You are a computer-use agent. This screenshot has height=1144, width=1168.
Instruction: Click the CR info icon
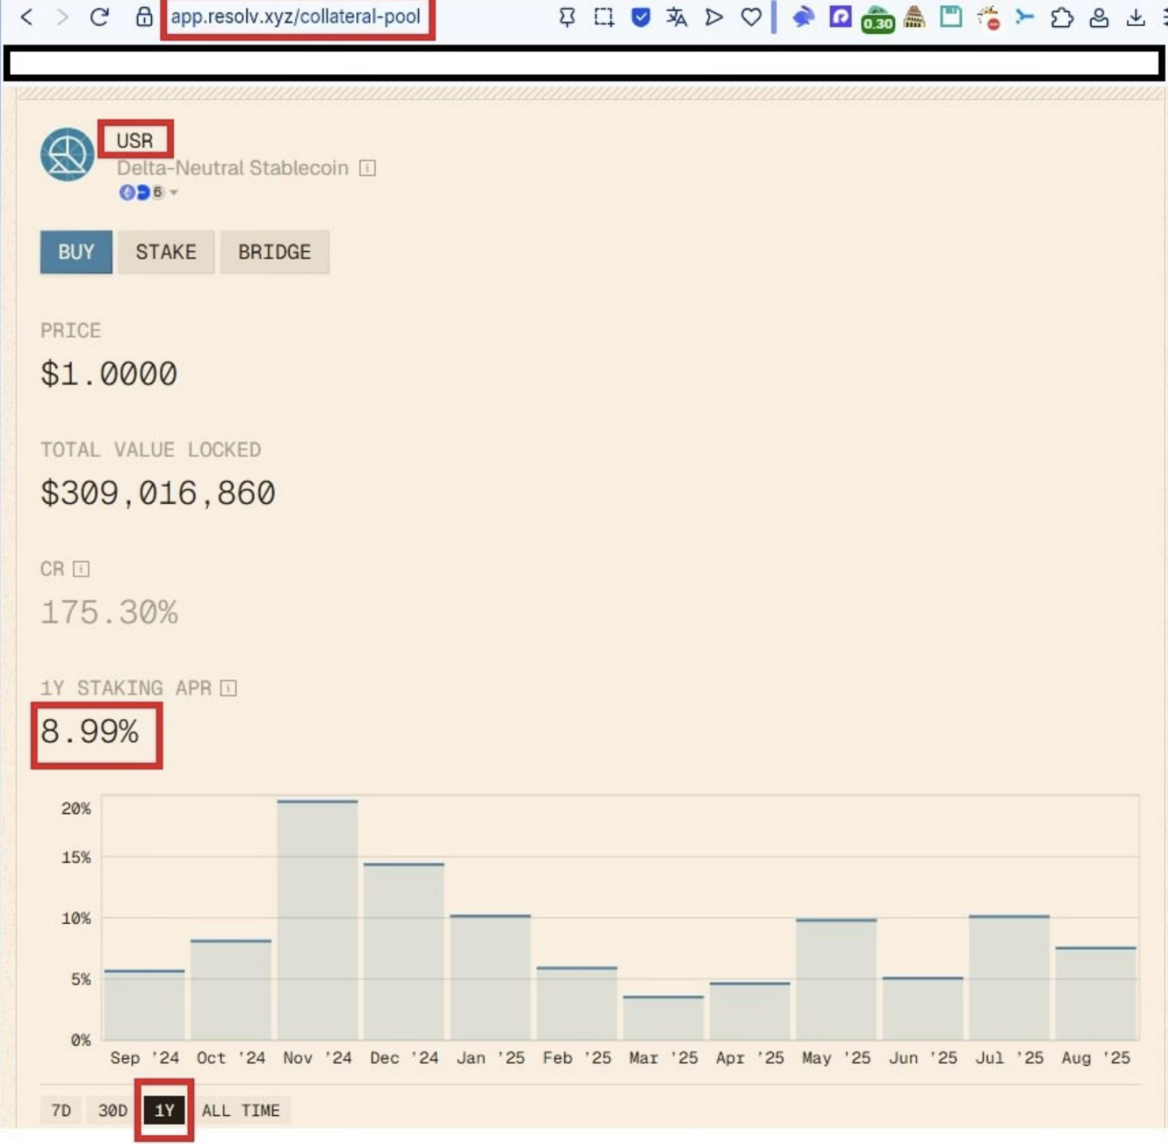(81, 569)
